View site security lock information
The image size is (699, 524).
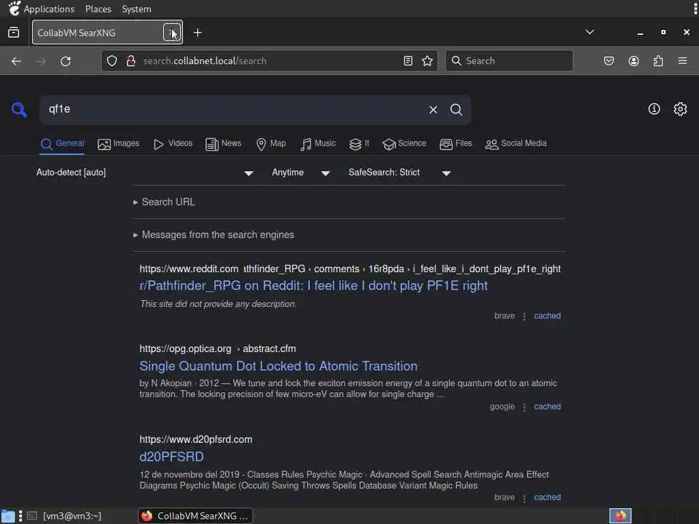[130, 61]
